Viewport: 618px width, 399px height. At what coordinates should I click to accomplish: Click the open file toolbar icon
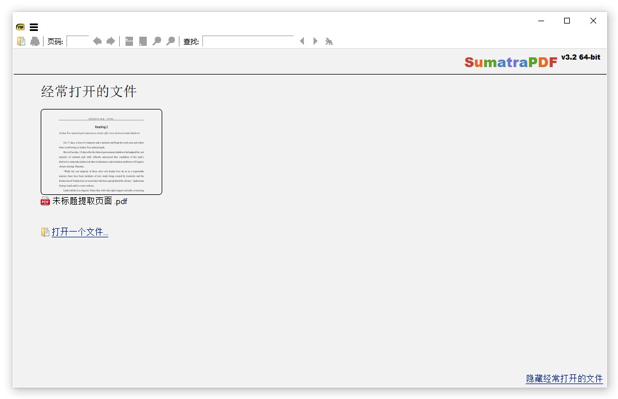tap(21, 41)
